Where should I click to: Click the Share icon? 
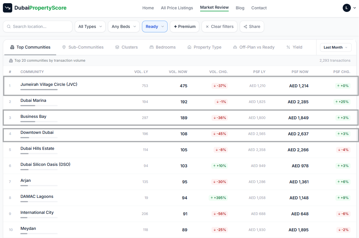coord(245,26)
